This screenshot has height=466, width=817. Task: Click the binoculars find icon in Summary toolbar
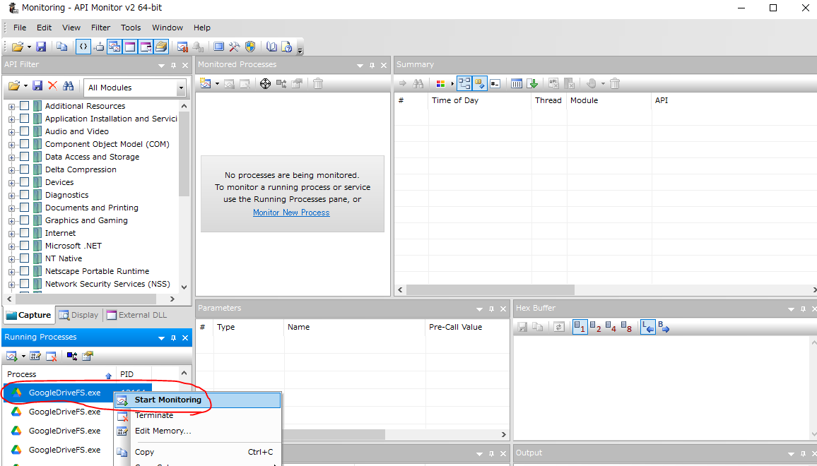coord(418,83)
